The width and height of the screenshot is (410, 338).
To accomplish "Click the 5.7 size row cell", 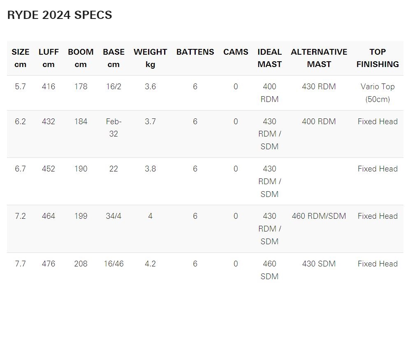I will click(21, 86).
